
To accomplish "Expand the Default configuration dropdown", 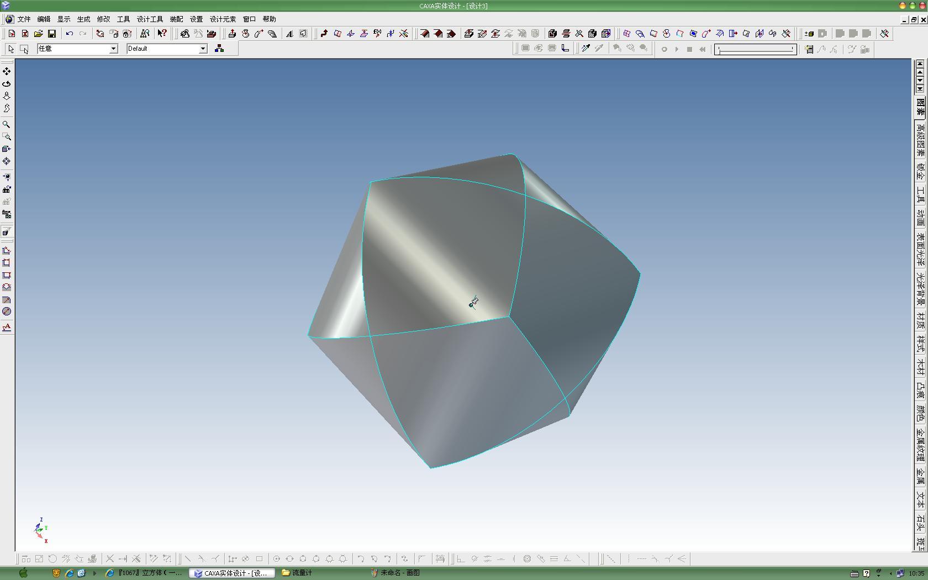I will point(203,49).
